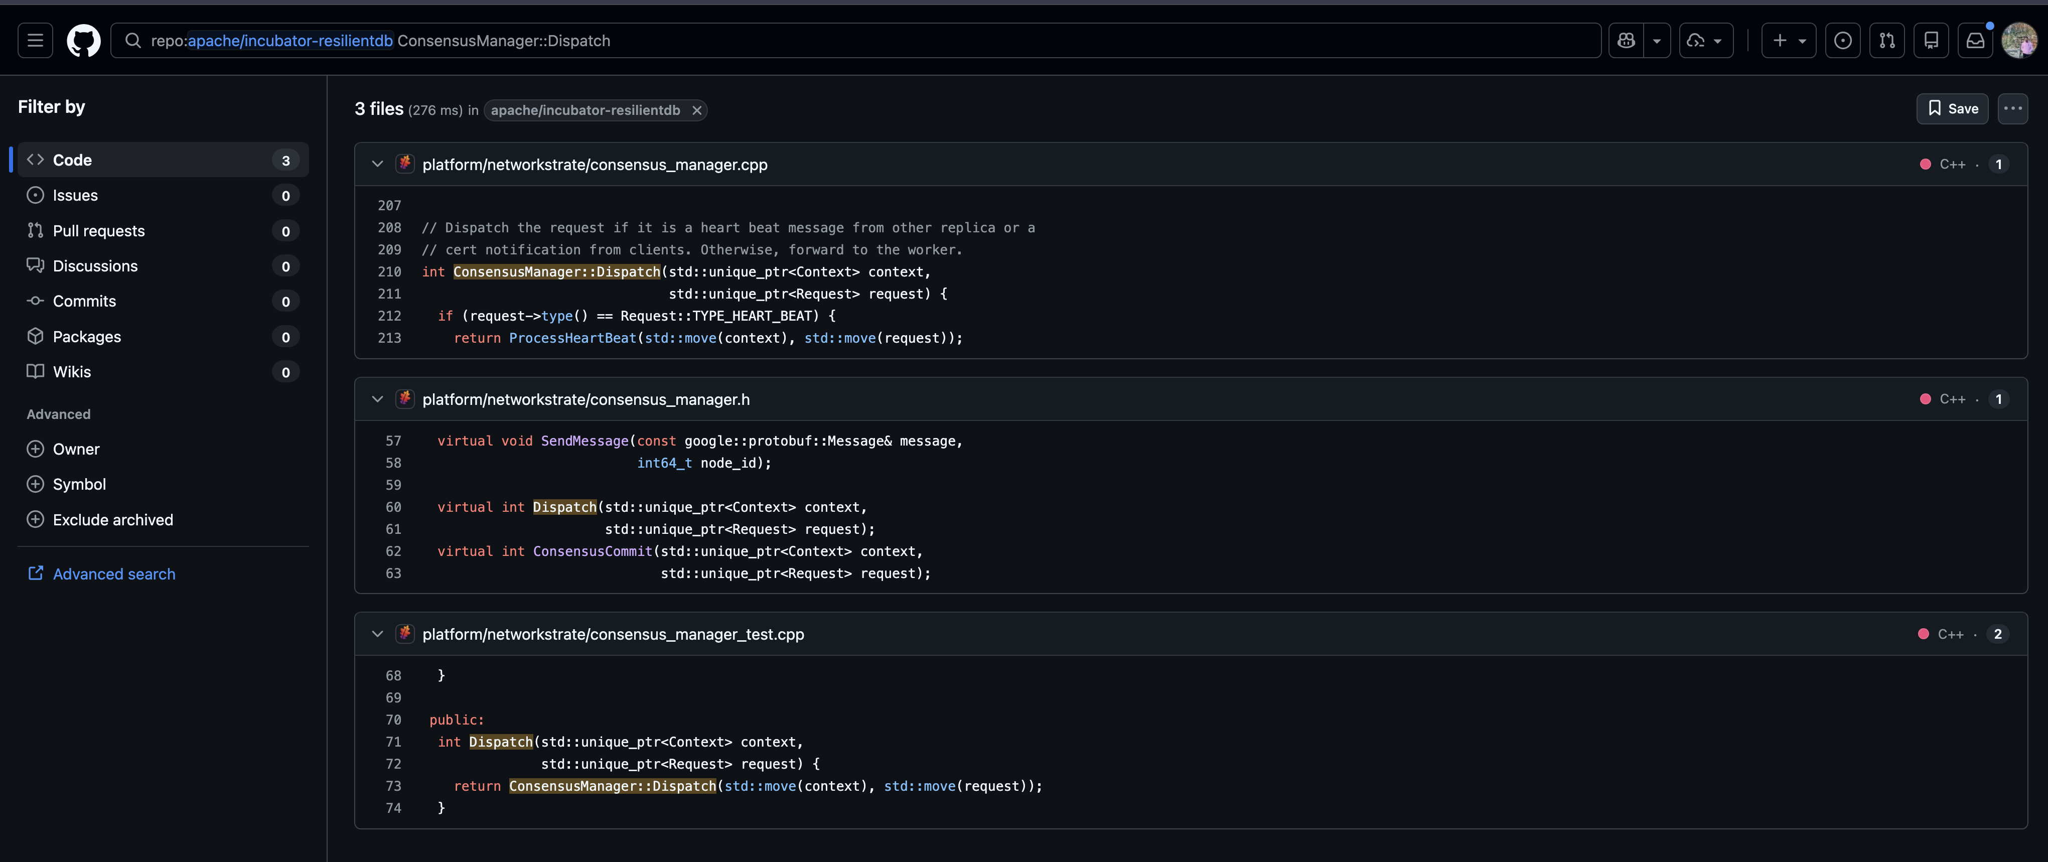This screenshot has width=2048, height=862.
Task: Click highlighted ConsensusManager::Dispatch on line 73
Action: point(612,786)
